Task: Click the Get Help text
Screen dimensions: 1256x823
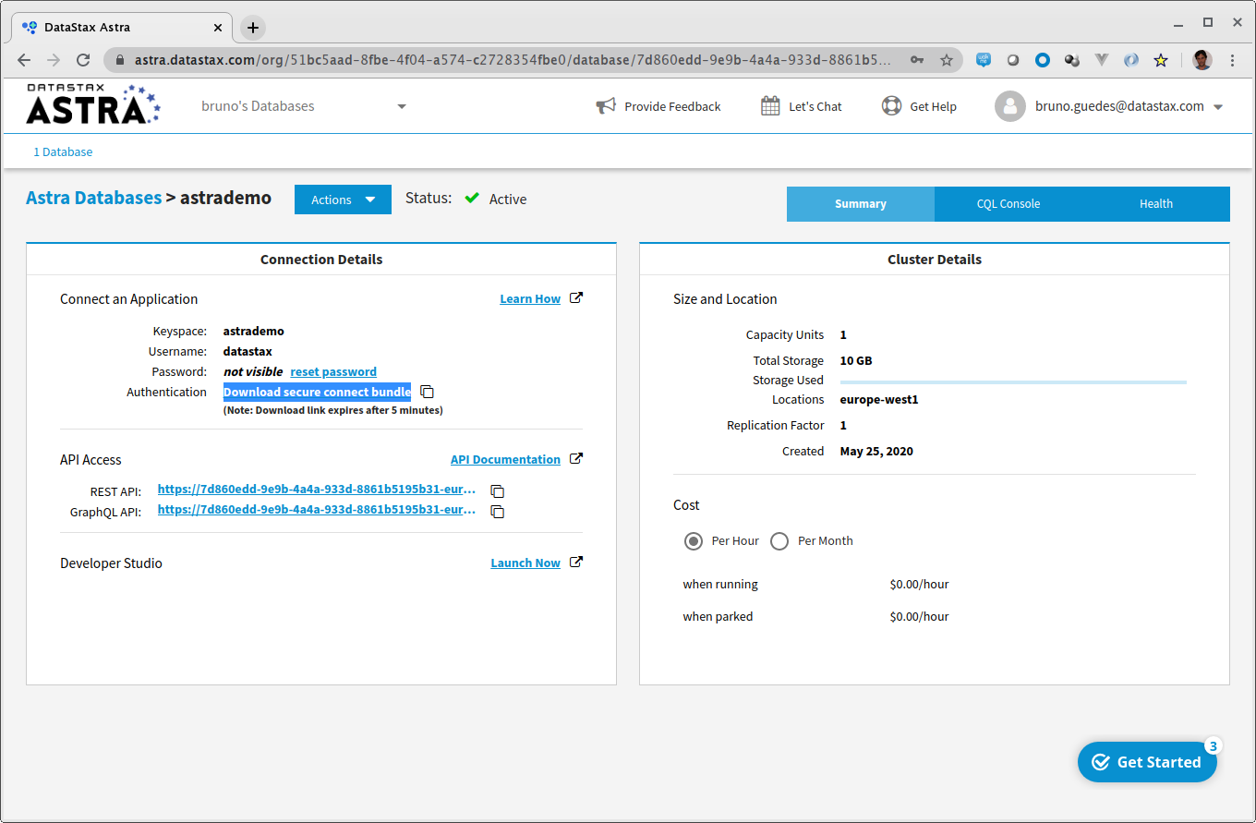Action: click(934, 106)
